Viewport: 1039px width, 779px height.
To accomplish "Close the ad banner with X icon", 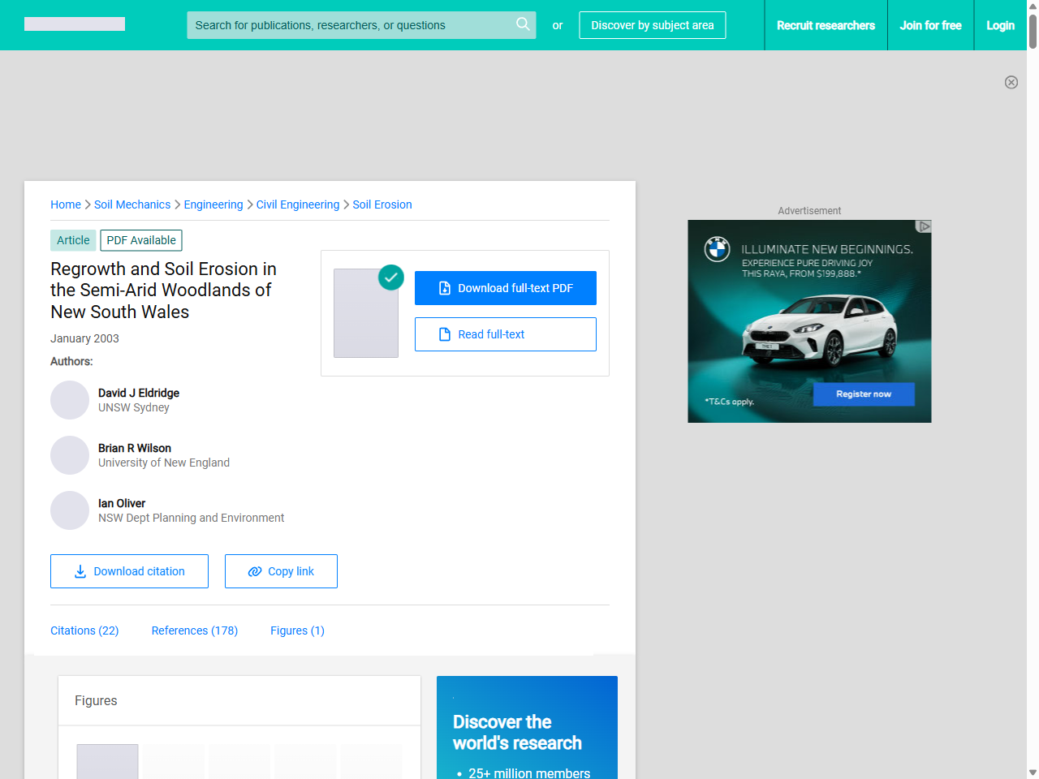I will click(x=1011, y=82).
